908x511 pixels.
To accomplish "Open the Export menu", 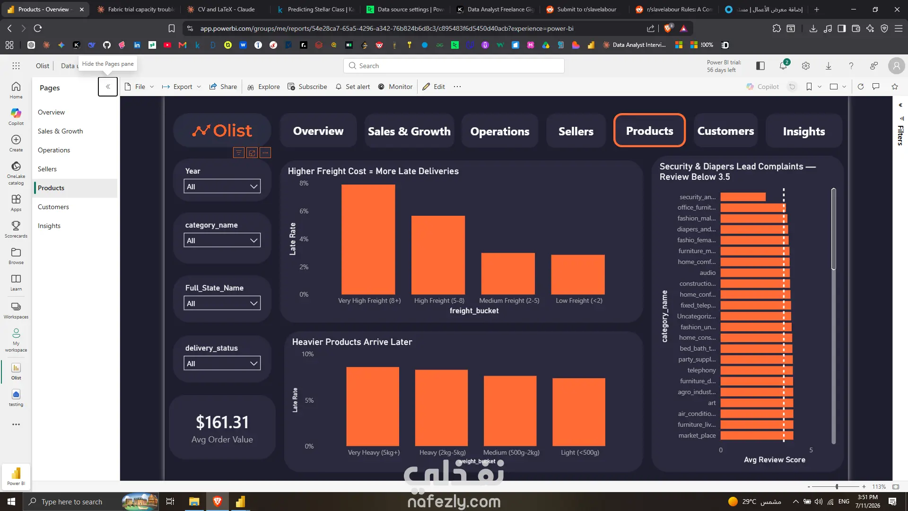I will 182,87.
